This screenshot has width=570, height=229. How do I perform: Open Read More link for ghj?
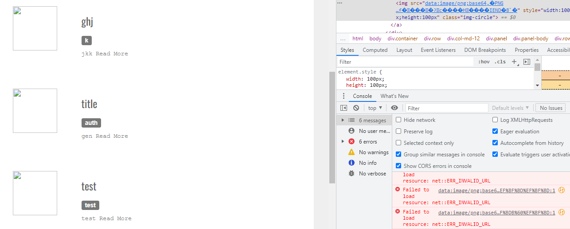coord(112,54)
